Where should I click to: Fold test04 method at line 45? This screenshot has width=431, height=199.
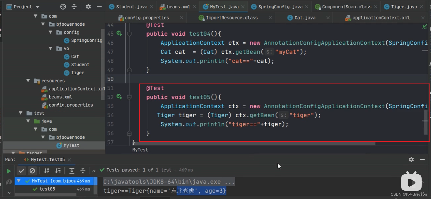[129, 34]
